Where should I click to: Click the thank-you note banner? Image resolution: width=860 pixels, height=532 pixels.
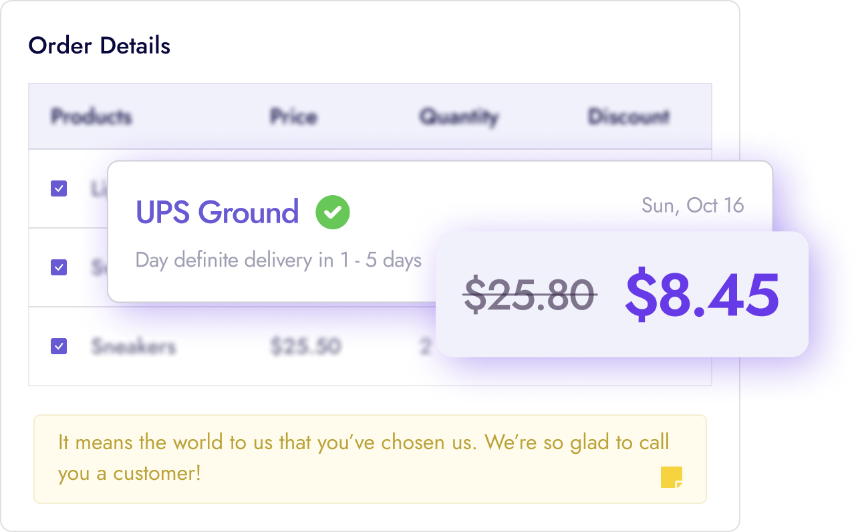(x=370, y=458)
